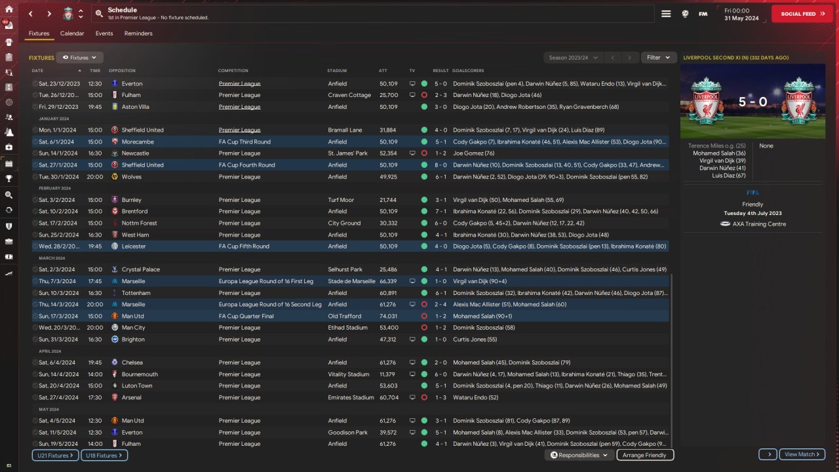839x472 pixels.
Task: Click the 'Old Trafford' stadium name
Action: pos(345,316)
